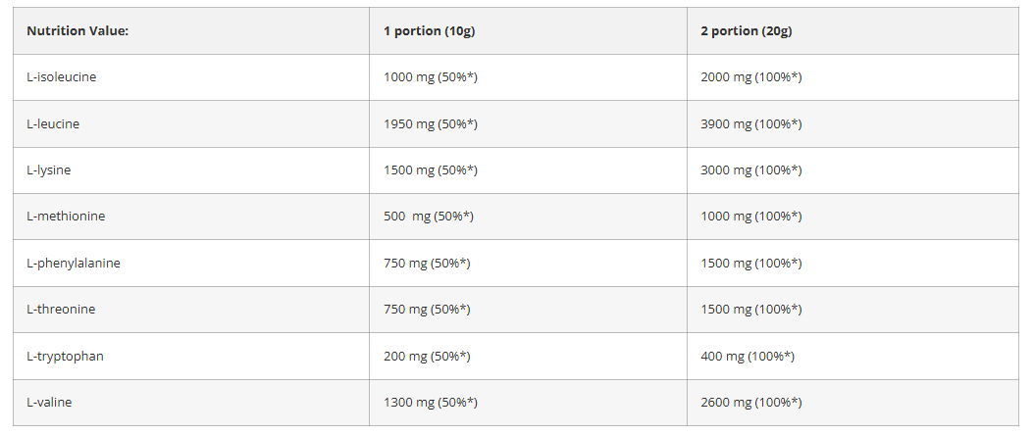Click the L-leucine ingredient name
Image resolution: width=1033 pixels, height=435 pixels.
pyautogui.click(x=53, y=124)
